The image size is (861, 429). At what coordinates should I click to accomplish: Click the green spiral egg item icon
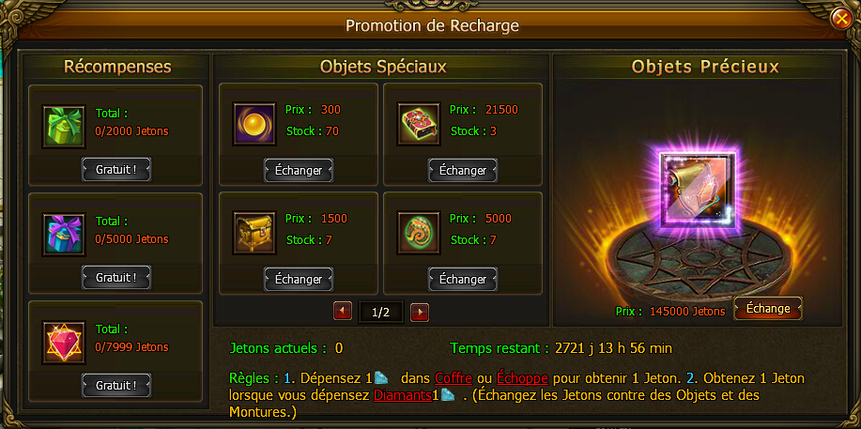tap(419, 233)
